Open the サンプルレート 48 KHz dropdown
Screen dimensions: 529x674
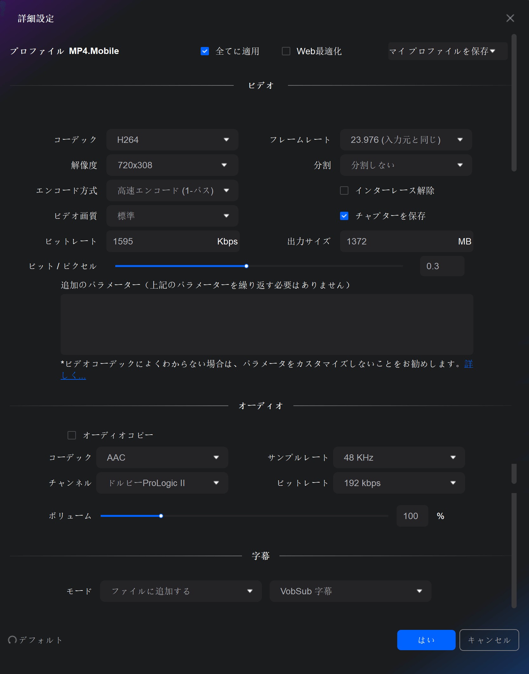click(x=399, y=457)
